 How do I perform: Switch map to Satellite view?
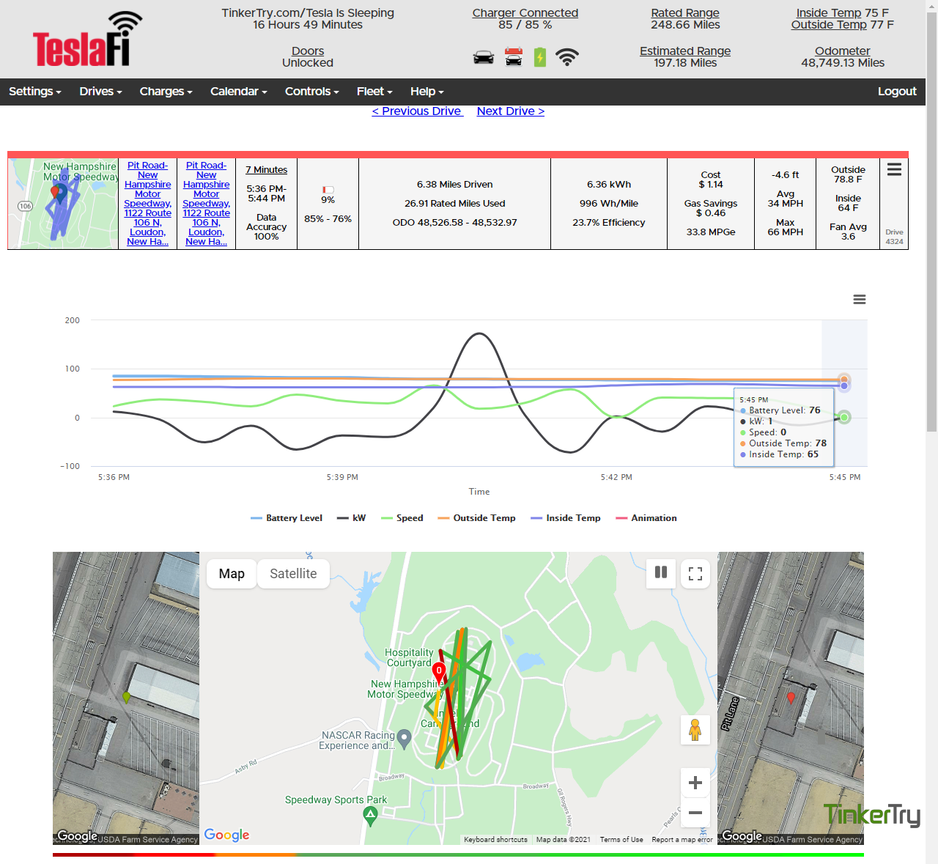click(293, 574)
